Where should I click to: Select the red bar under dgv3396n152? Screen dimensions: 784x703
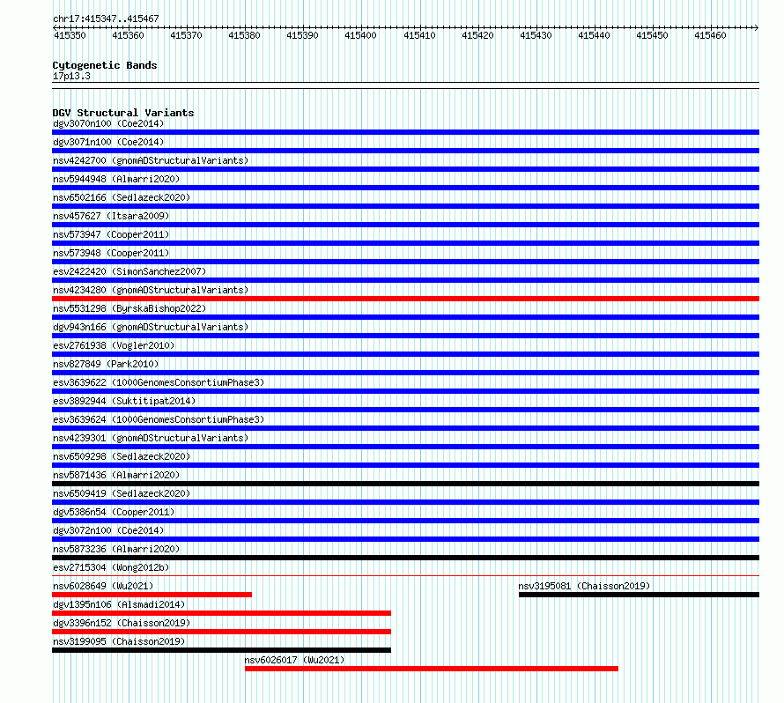pos(221,632)
